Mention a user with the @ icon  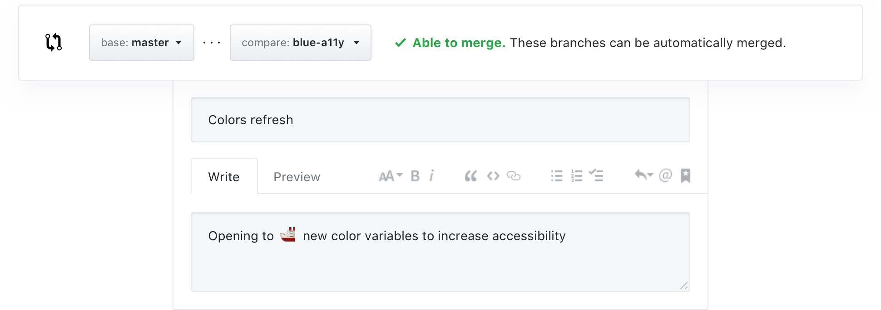666,175
